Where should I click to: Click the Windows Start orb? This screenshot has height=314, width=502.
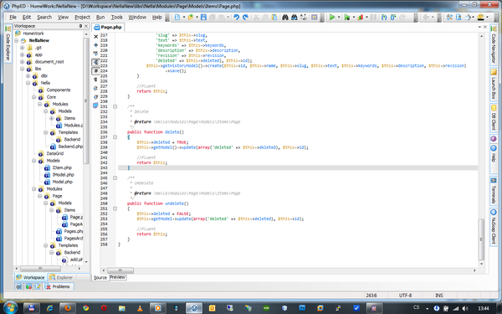pyautogui.click(x=10, y=308)
